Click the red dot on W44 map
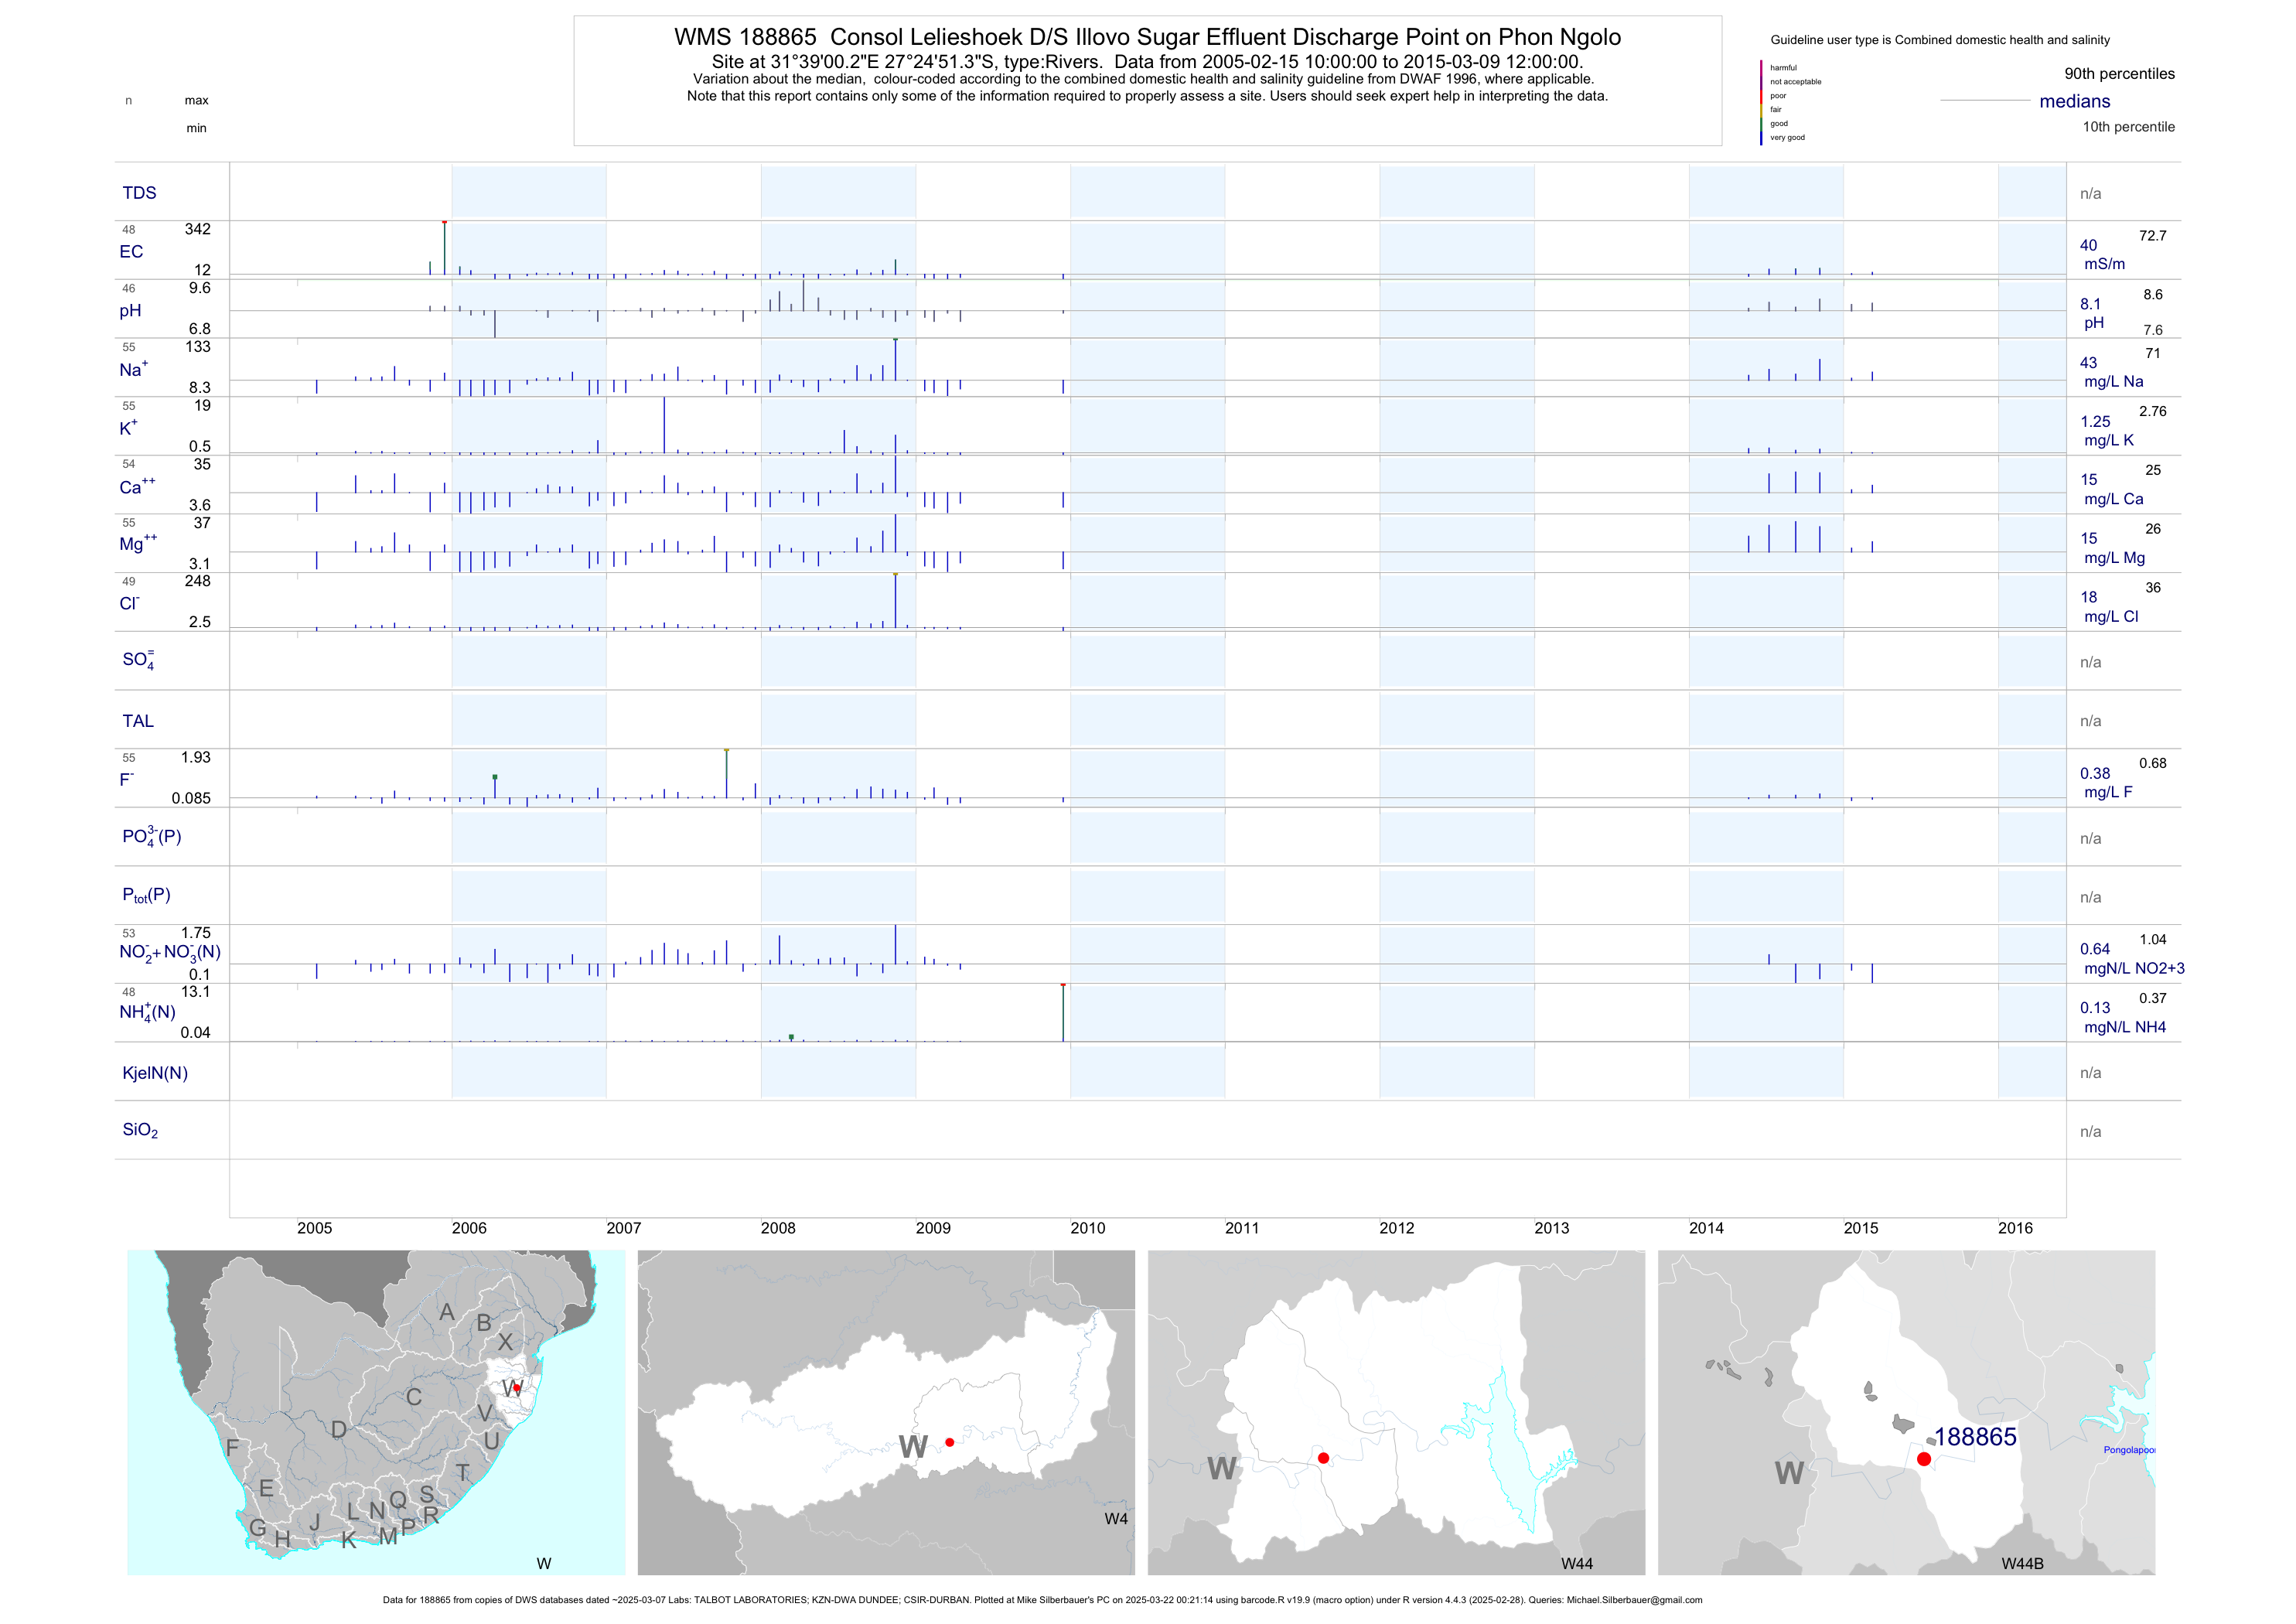This screenshot has width=2296, height=1624. coord(1323,1458)
